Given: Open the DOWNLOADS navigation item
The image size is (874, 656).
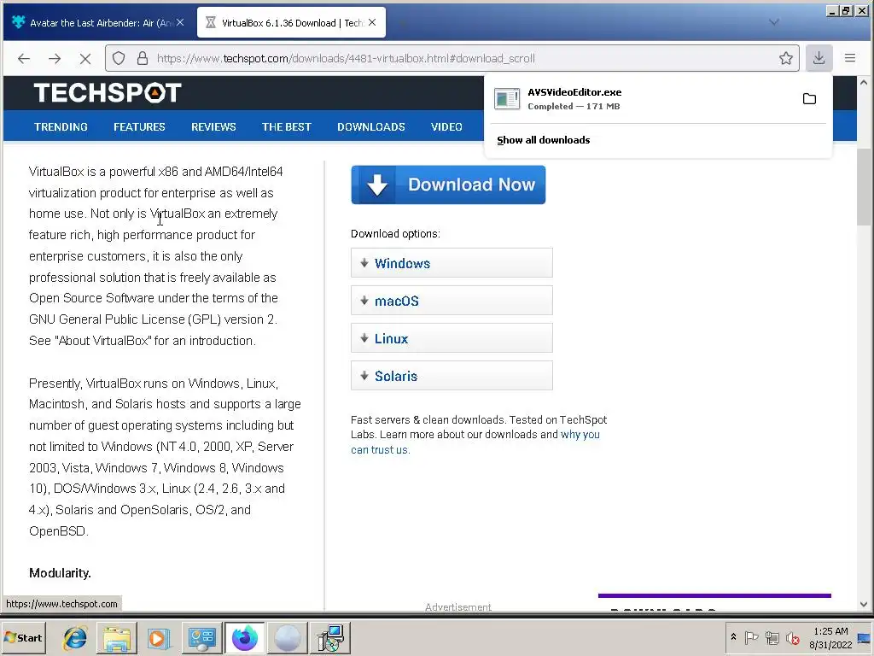Looking at the screenshot, I should tap(371, 126).
